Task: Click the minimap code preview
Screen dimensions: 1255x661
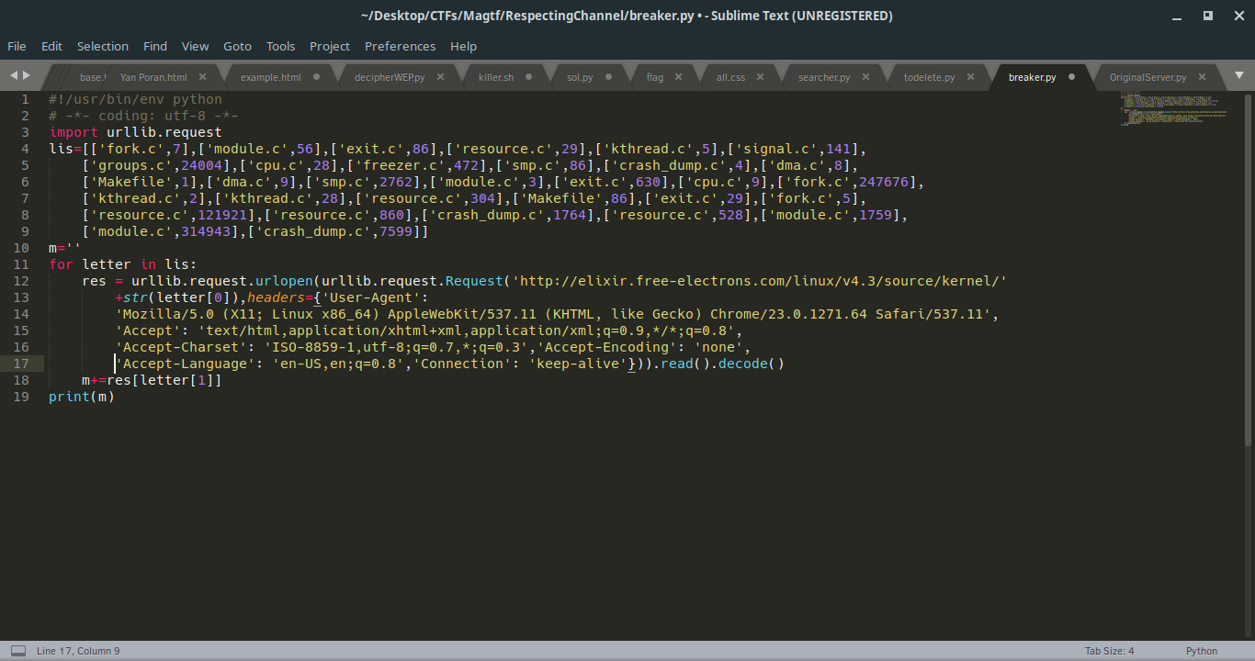Action: [1174, 108]
